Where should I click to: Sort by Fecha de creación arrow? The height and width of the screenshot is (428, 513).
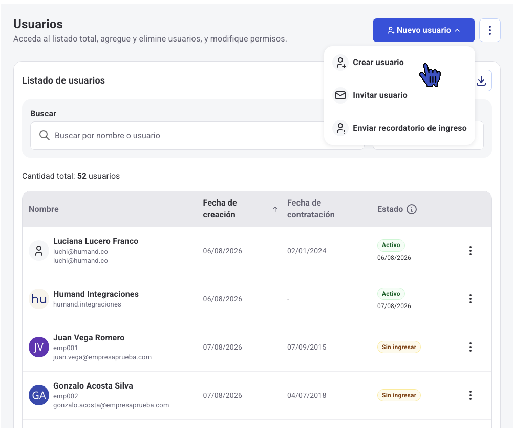275,209
